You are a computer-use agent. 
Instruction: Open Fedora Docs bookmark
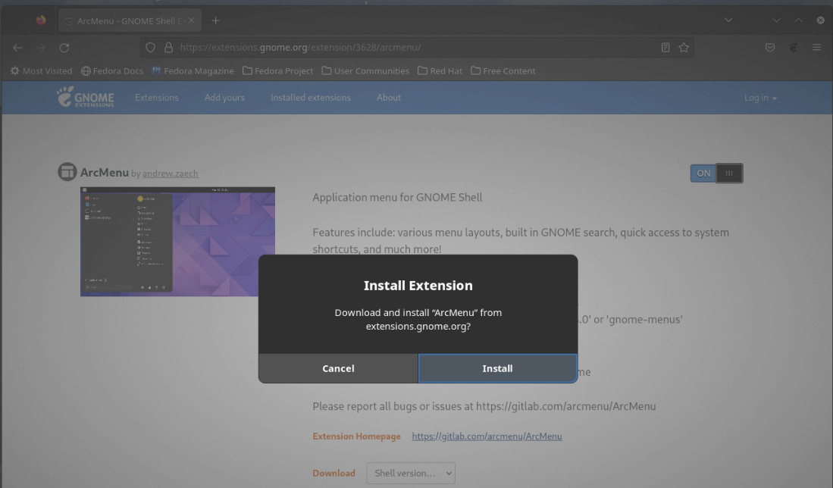point(112,70)
